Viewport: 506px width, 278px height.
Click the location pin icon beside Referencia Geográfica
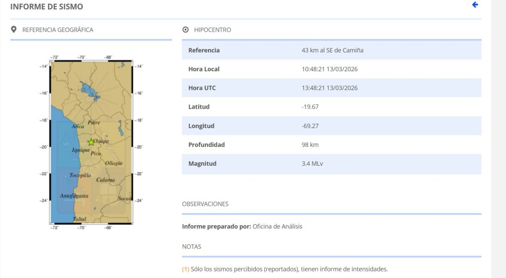(x=14, y=30)
